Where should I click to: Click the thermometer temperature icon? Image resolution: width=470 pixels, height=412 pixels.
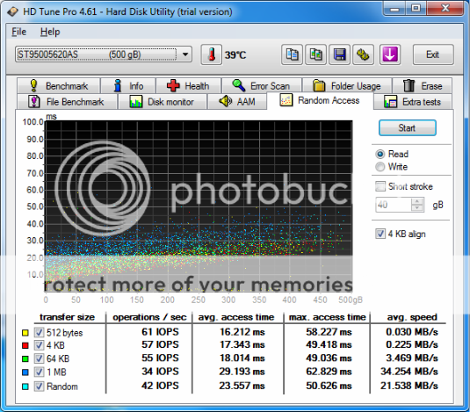tap(212, 54)
